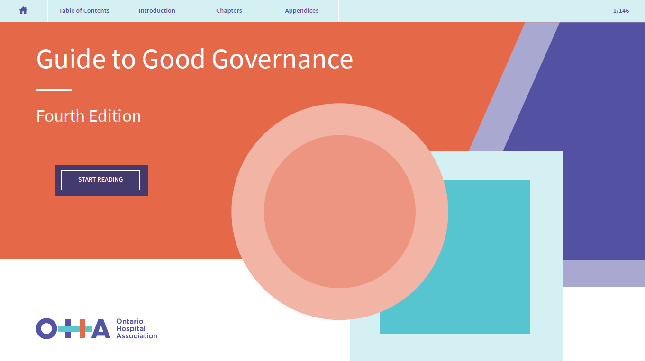Viewport: 645px width, 361px height.
Task: Open the Table of Contents tab
Action: pos(84,10)
